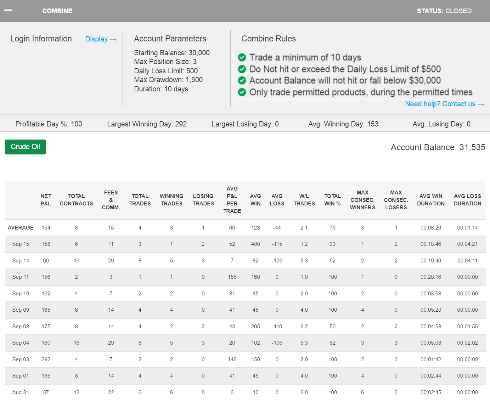Image resolution: width=490 pixels, height=402 pixels.
Task: Click the Account Balance: 31,535 text
Action: (438, 147)
